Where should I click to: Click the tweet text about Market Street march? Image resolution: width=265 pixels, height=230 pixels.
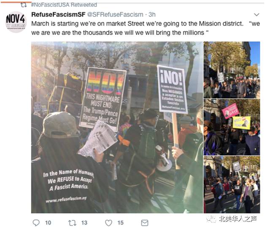click(x=146, y=28)
